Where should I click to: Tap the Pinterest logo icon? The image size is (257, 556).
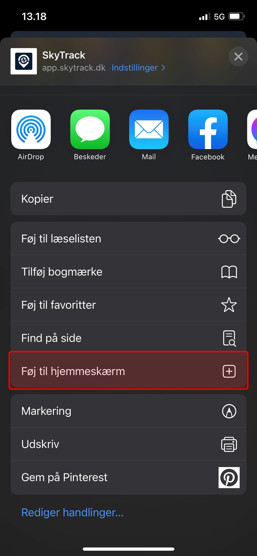tap(229, 478)
